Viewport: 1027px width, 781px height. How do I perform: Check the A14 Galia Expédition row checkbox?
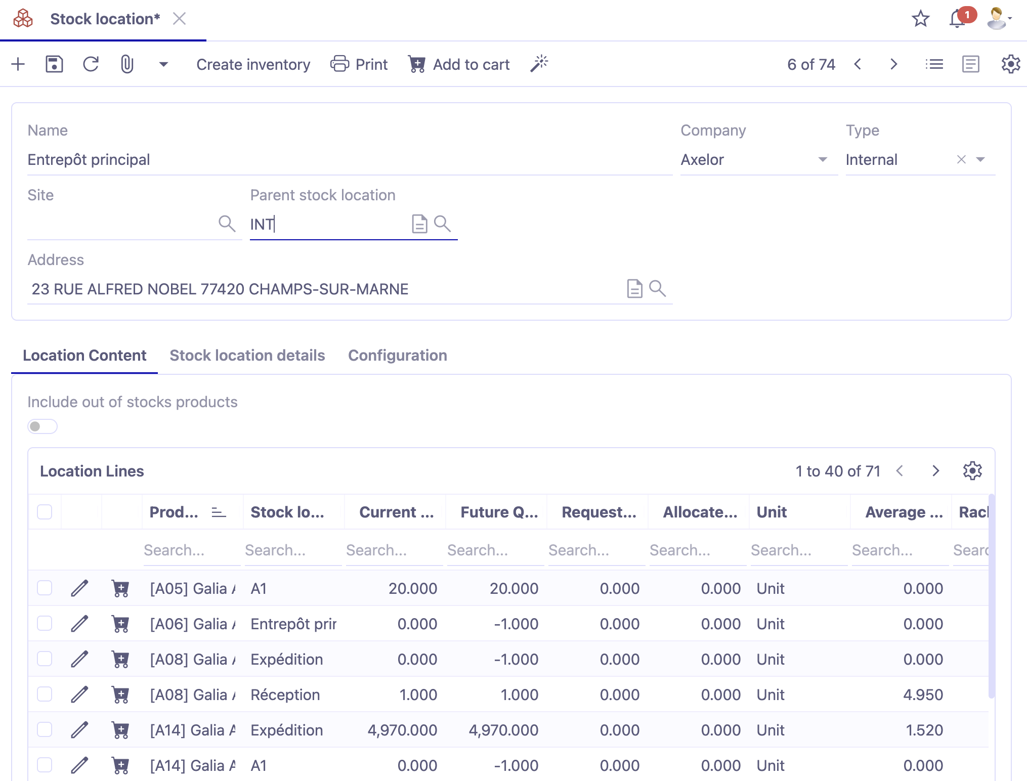point(45,730)
